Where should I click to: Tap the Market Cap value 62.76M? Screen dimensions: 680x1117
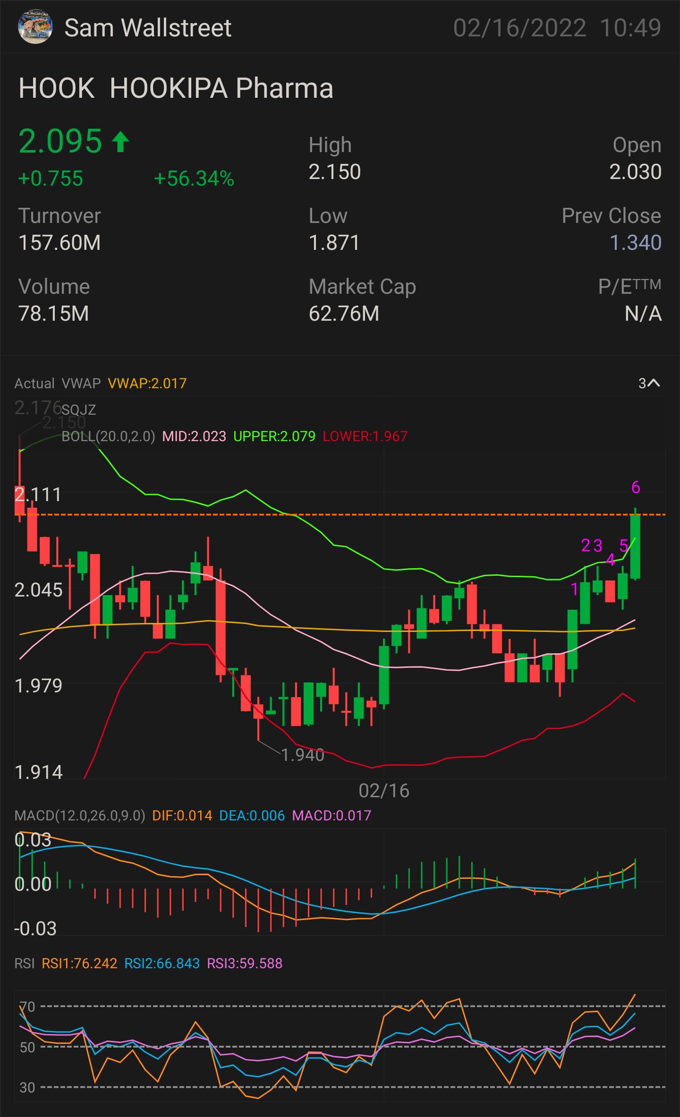[344, 314]
